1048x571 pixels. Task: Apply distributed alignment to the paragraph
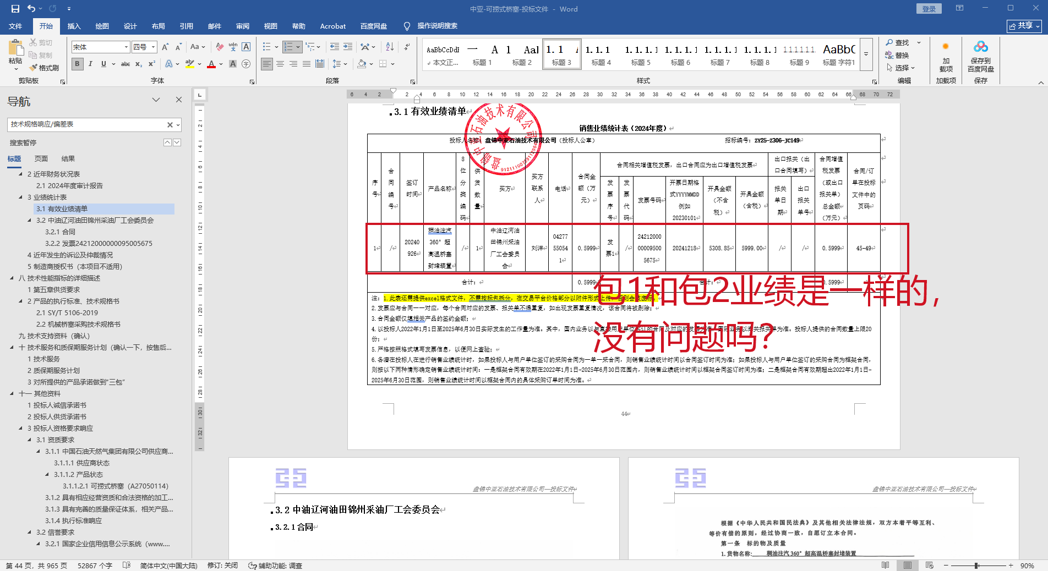(320, 64)
